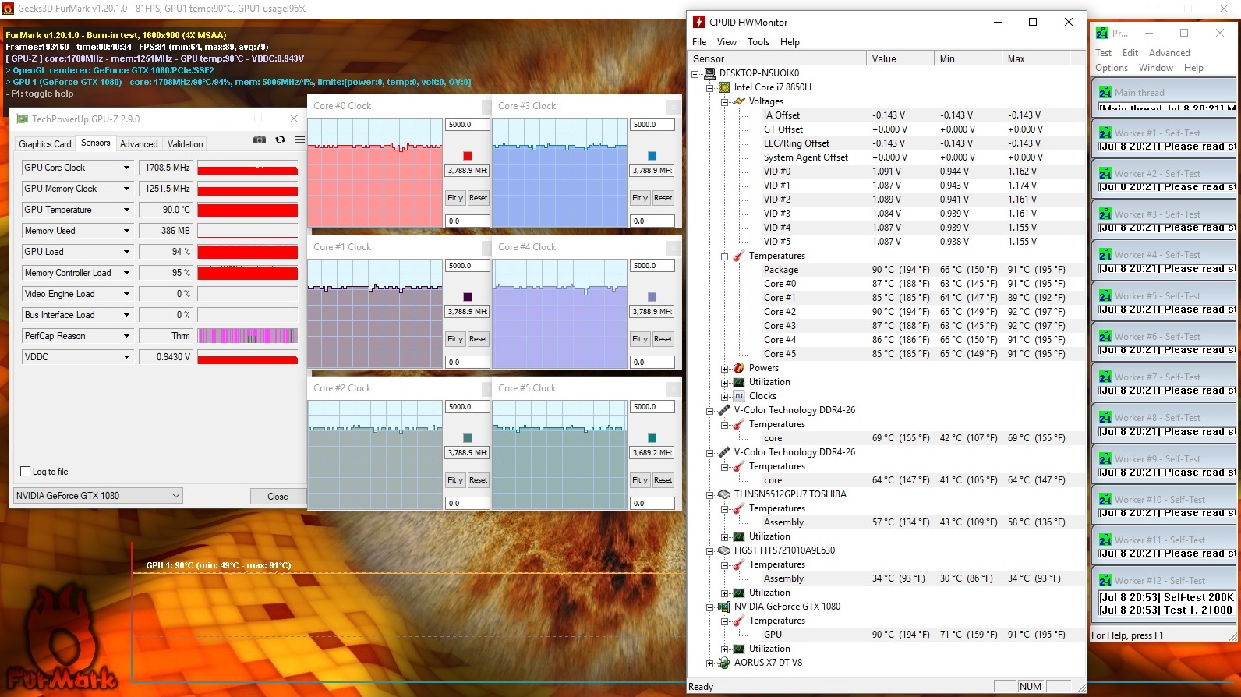Open the Window menu in Prime95
Screen dimensions: 1241x697
[x=1156, y=68]
